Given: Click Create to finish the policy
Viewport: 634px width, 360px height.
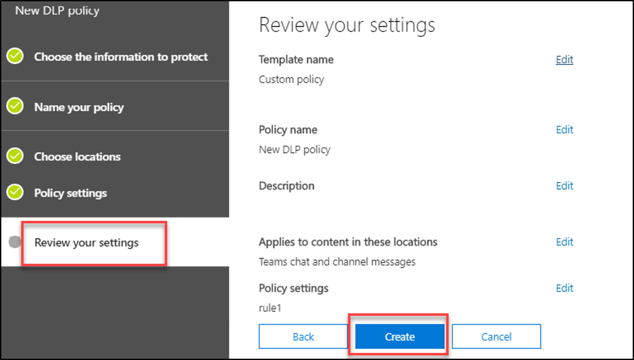Looking at the screenshot, I should (400, 337).
